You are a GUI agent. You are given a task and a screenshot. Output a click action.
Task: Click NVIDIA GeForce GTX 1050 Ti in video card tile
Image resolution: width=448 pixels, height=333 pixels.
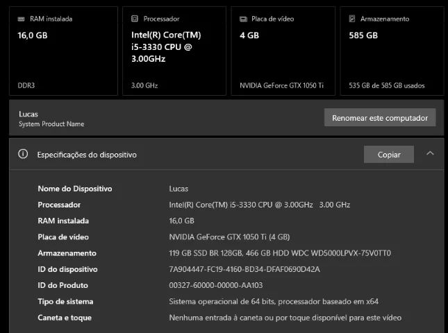tap(281, 85)
